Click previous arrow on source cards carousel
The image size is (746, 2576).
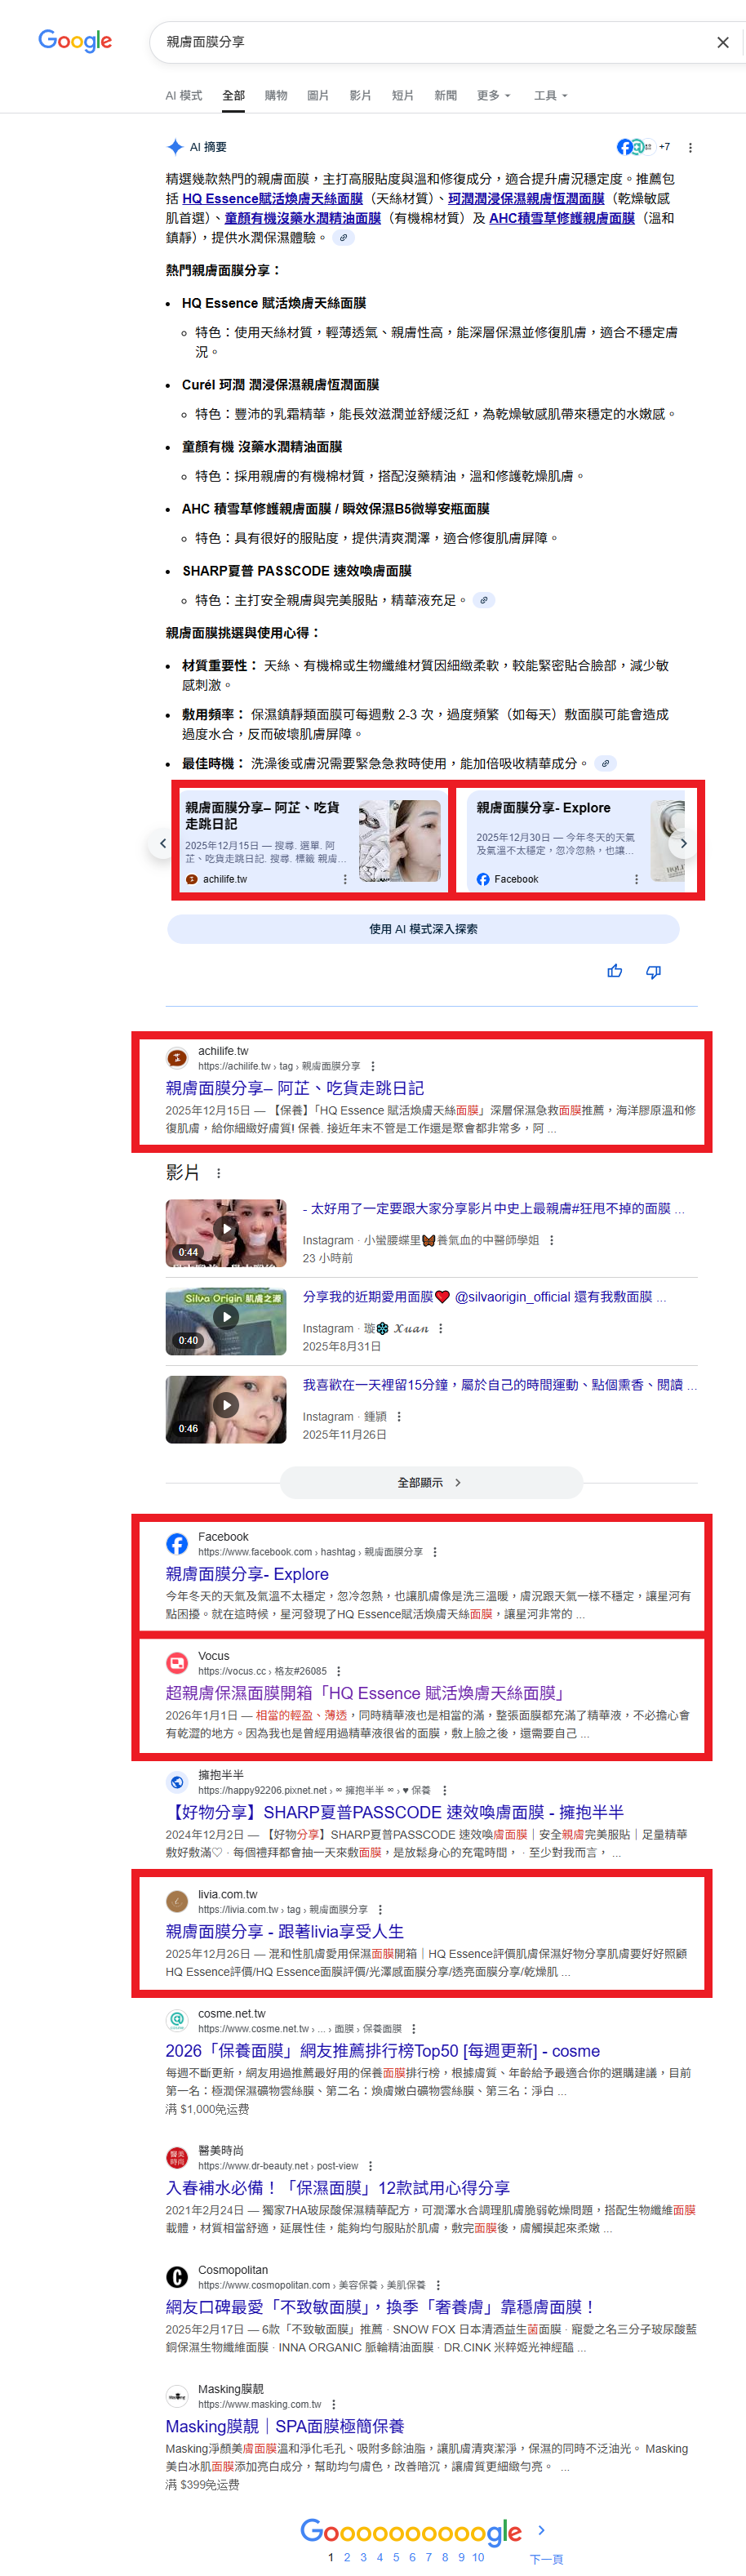163,843
